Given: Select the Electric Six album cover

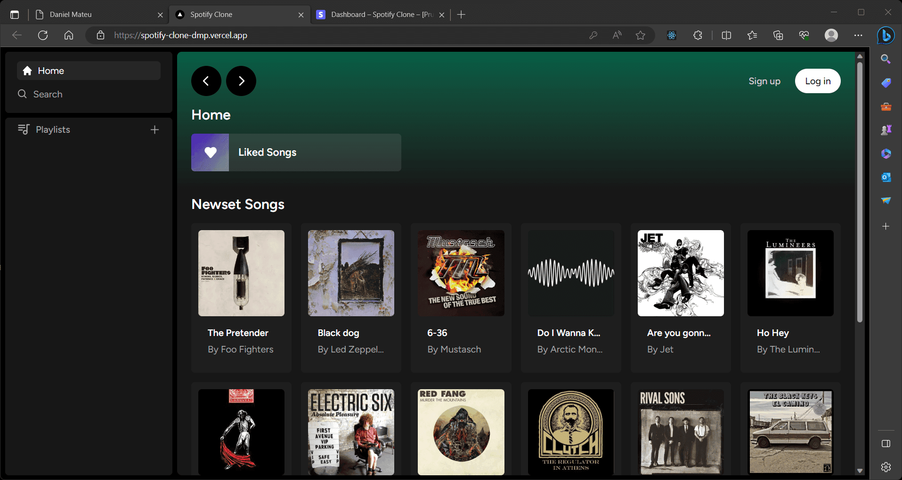Looking at the screenshot, I should pos(351,432).
